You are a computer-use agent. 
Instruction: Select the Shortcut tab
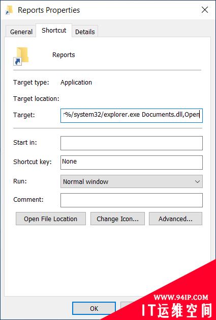click(54, 31)
